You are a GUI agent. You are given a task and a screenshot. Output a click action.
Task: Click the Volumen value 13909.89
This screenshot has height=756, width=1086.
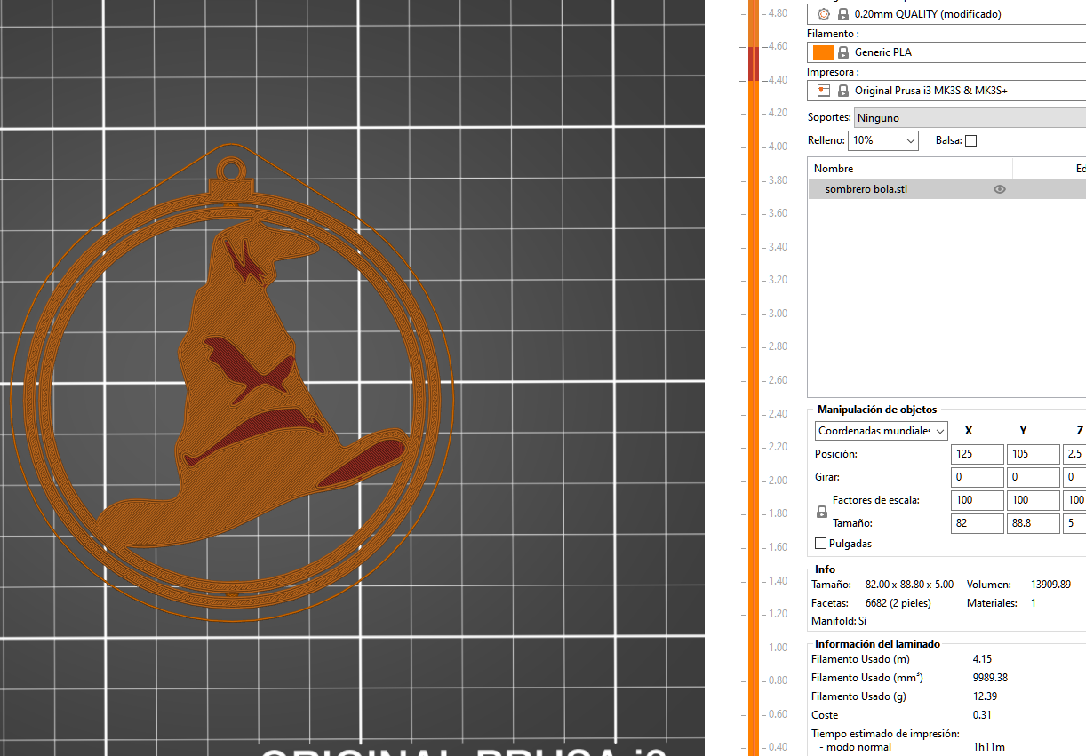pos(1050,585)
